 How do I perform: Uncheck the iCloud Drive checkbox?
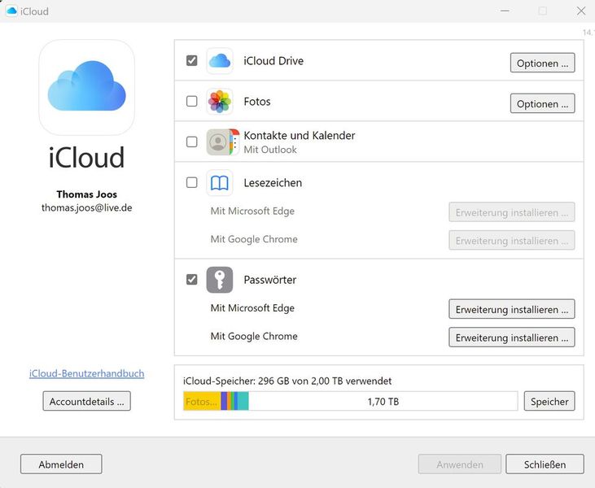(191, 61)
